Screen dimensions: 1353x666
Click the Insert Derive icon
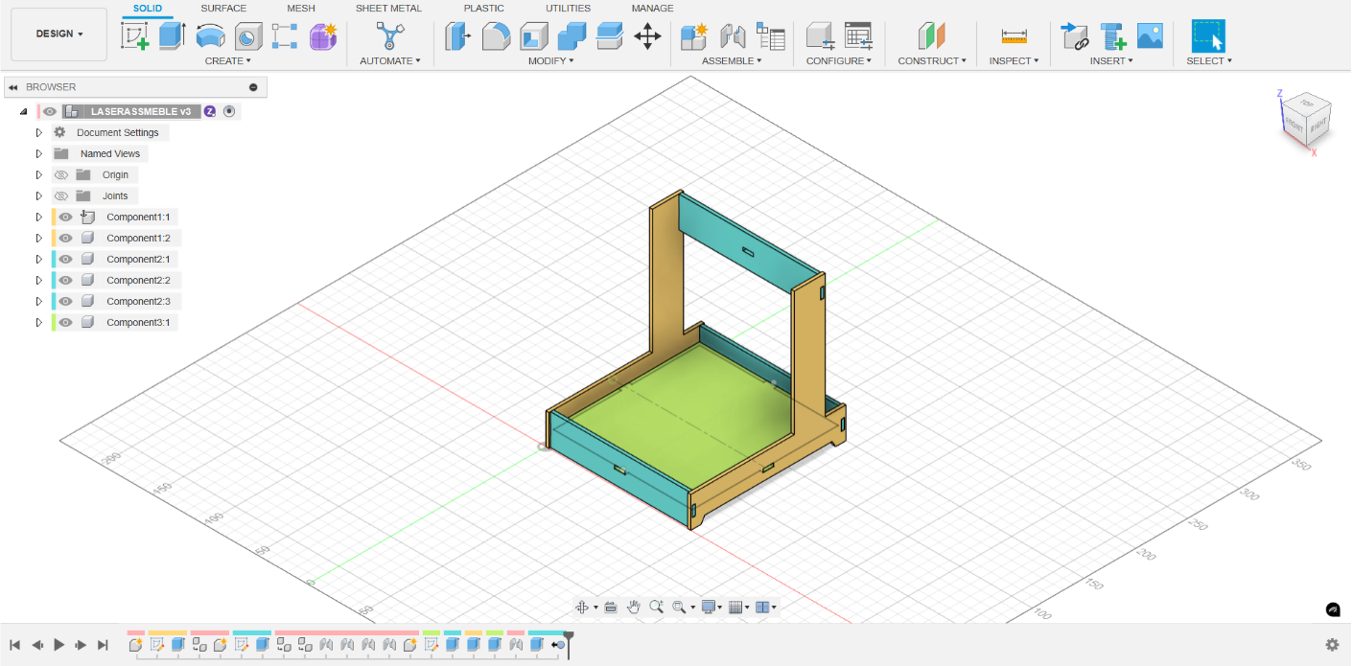click(x=1074, y=36)
